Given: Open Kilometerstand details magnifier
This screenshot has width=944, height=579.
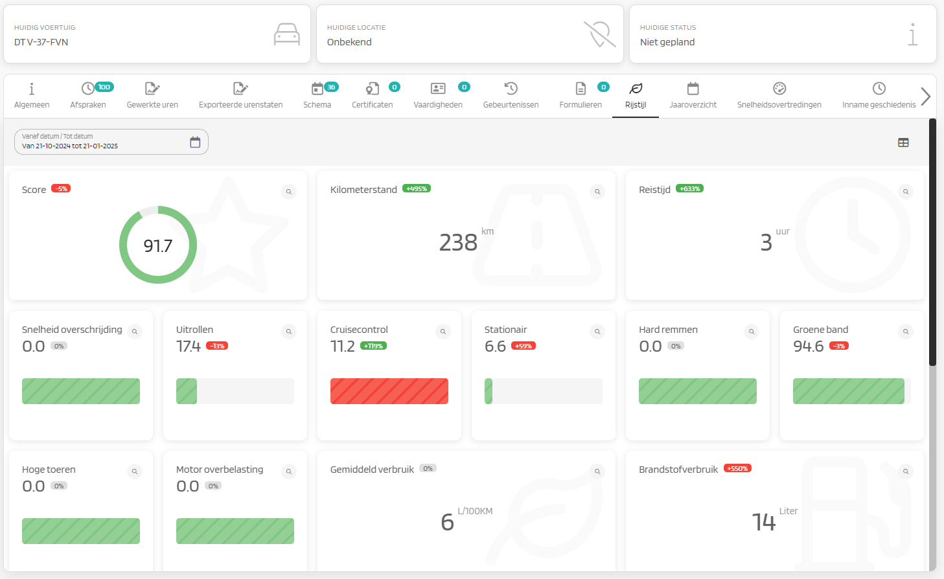Looking at the screenshot, I should [597, 192].
